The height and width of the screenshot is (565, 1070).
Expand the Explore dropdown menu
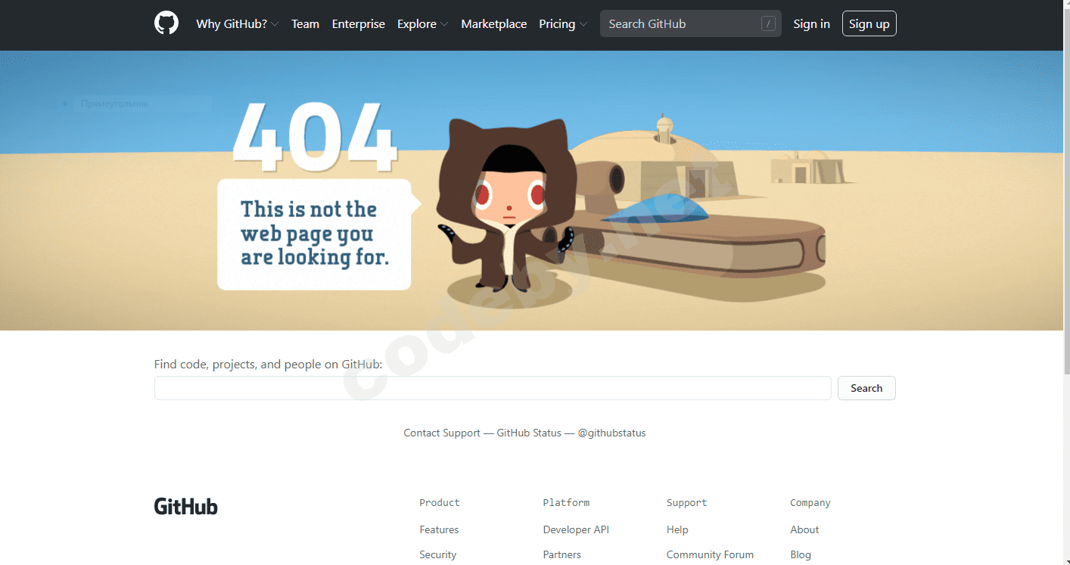pos(423,24)
